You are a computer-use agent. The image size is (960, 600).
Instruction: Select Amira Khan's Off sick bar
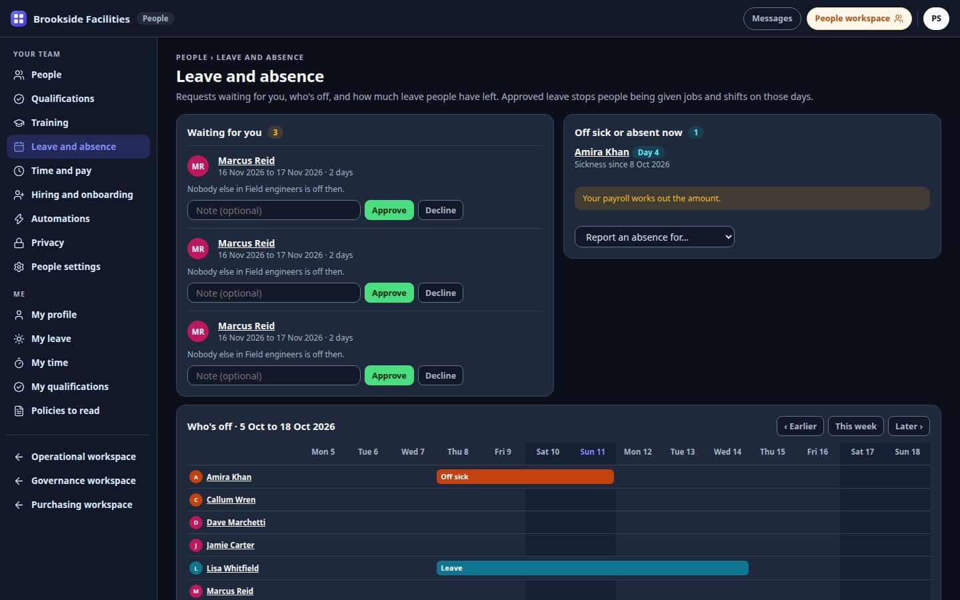(525, 477)
